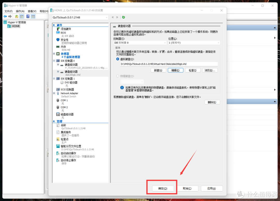Open the Help (帮助) menu
Image resolution: width=280 pixels, height=201 pixels.
point(44,11)
